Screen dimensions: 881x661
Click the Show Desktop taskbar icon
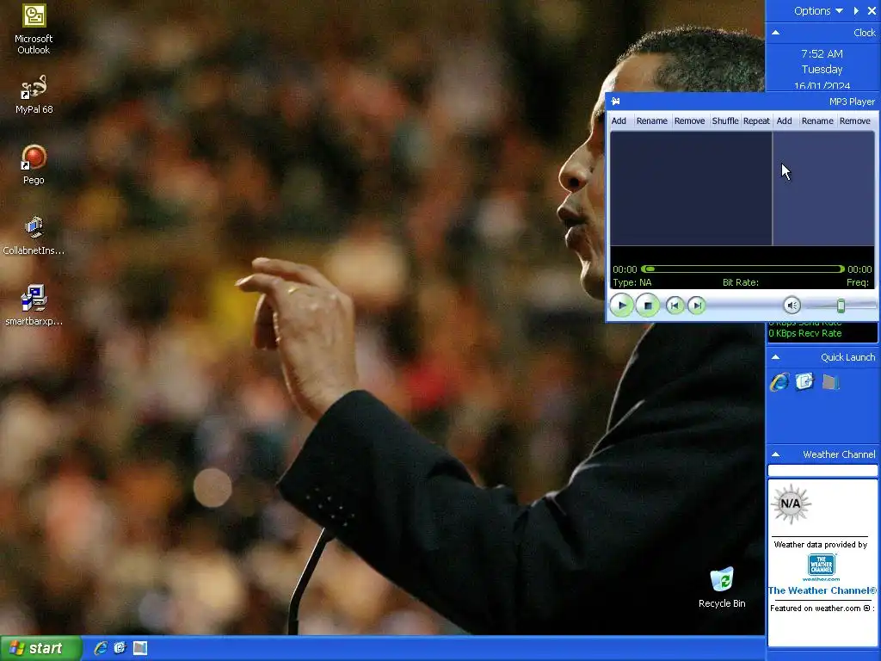[x=140, y=648]
